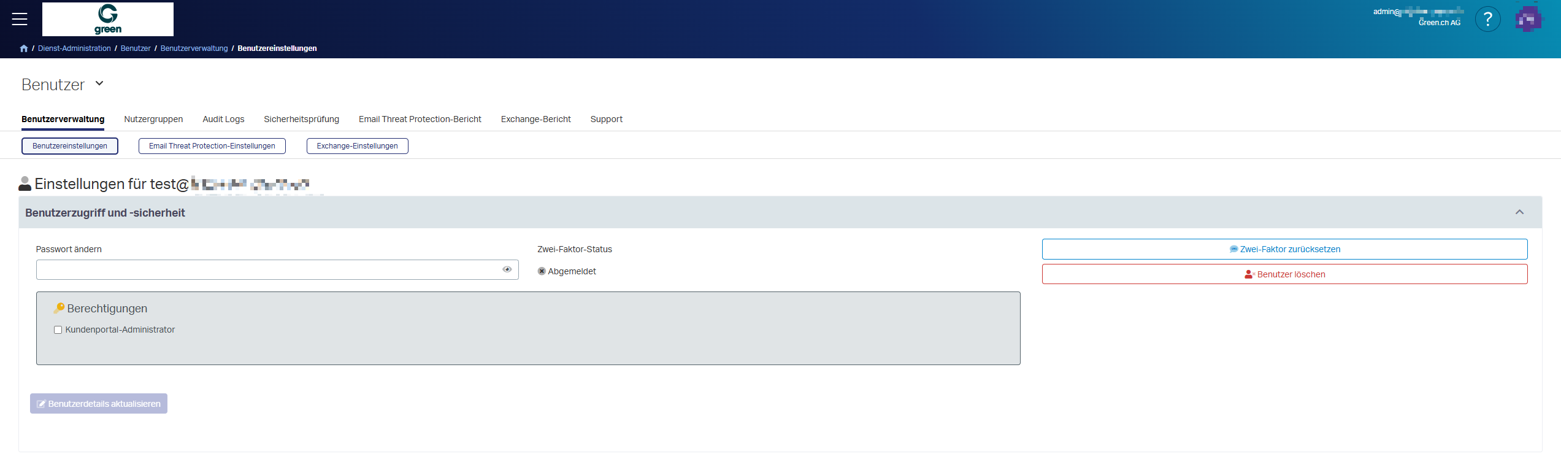This screenshot has width=1561, height=459.
Task: Open the help question mark icon
Action: [x=1487, y=19]
